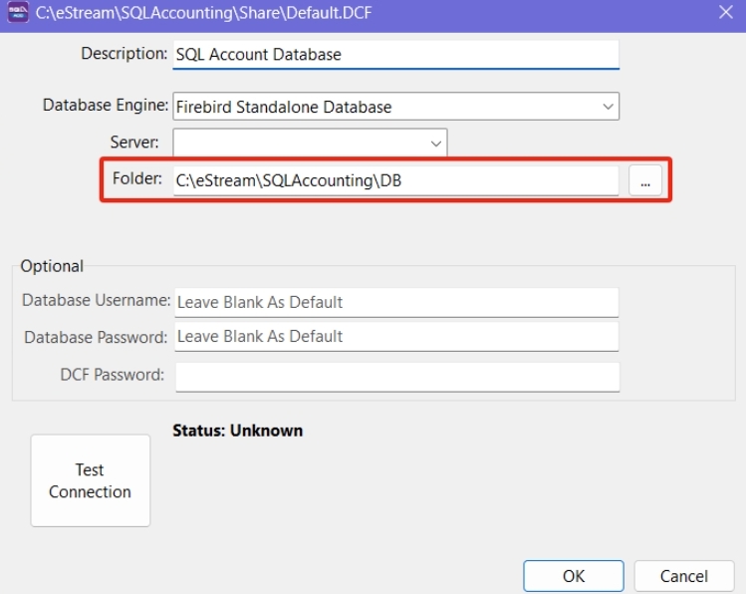Focus the Description text field
The image size is (746, 594).
coord(395,55)
